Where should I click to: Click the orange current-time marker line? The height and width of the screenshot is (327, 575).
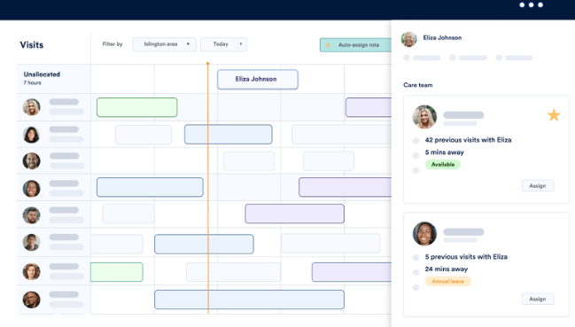click(x=208, y=188)
